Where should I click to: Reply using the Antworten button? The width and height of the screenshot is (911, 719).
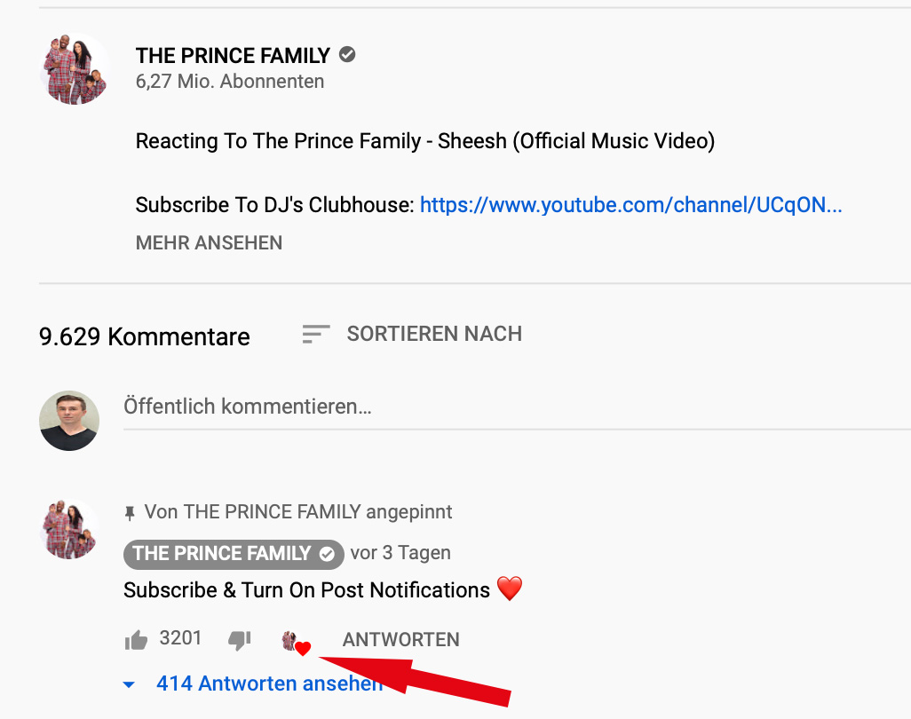click(400, 639)
